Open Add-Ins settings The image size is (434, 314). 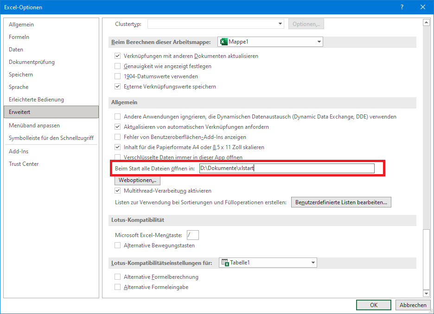(x=51, y=151)
